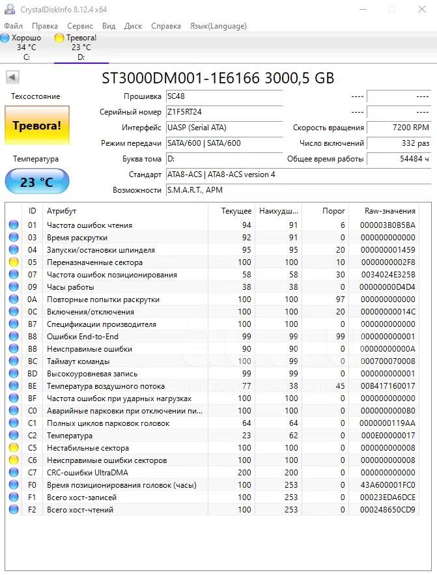The width and height of the screenshot is (437, 575).
Task: Click the previous disk arrow button
Action: (12, 77)
